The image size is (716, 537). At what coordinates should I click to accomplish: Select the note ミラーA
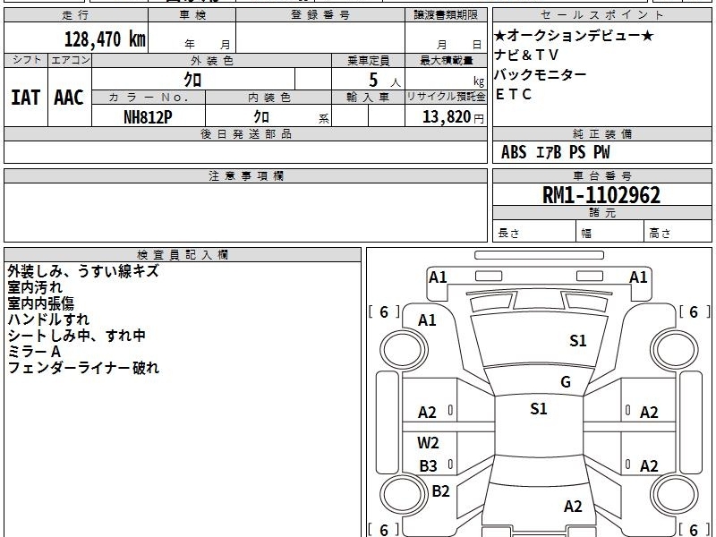click(34, 352)
